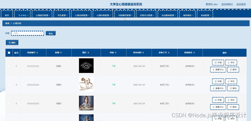Sort table by 标题 column
The height and width of the screenshot is (121, 251).
pyautogui.click(x=61, y=53)
